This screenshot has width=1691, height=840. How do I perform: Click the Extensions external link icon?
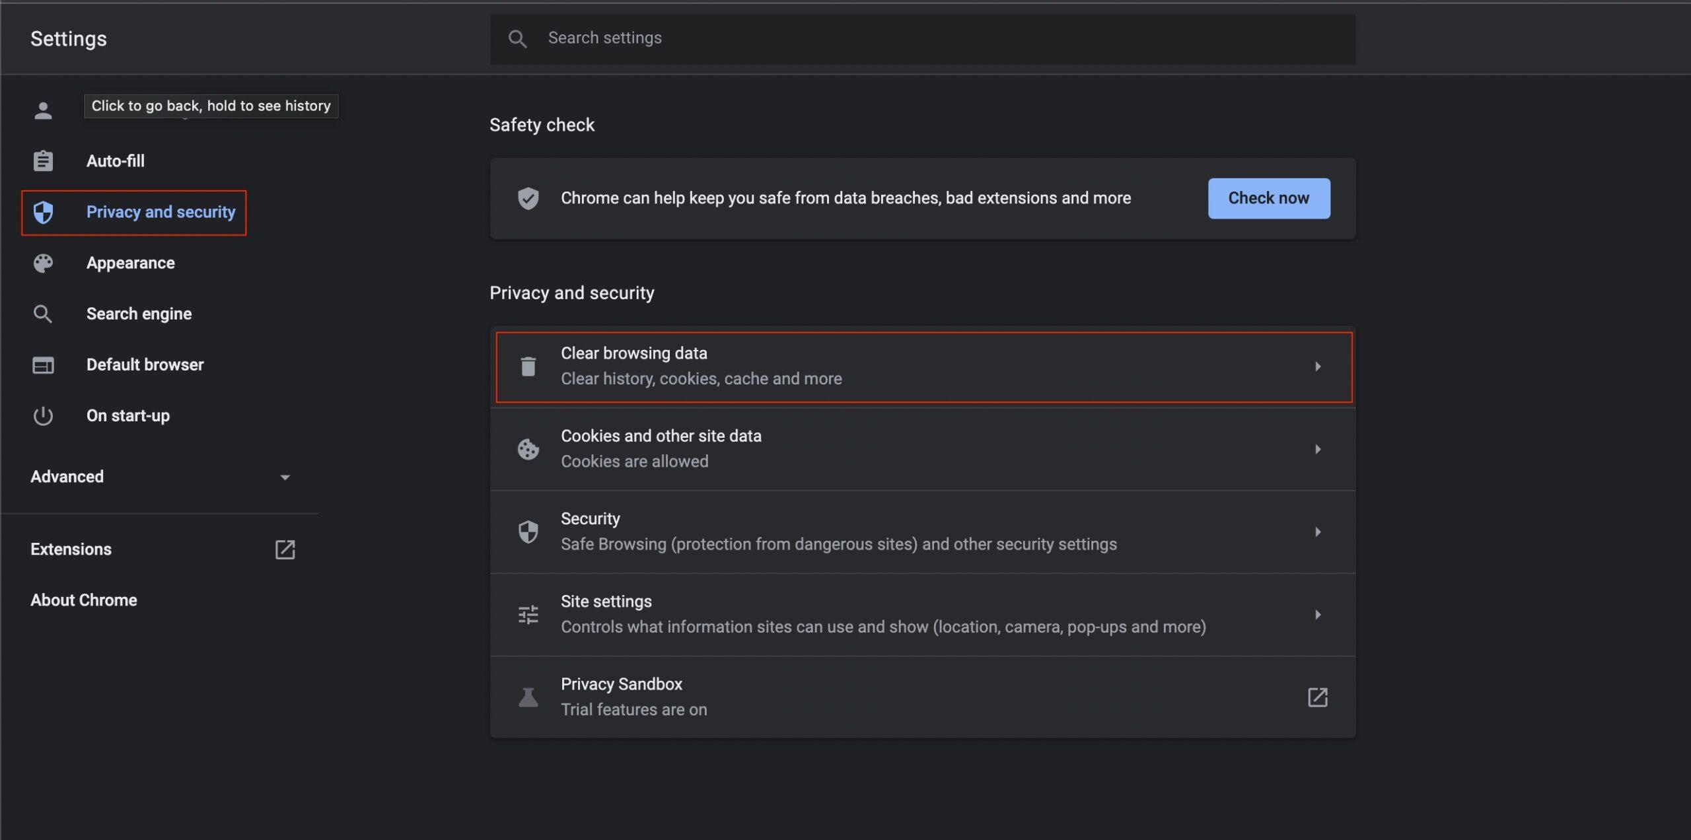[x=286, y=549]
